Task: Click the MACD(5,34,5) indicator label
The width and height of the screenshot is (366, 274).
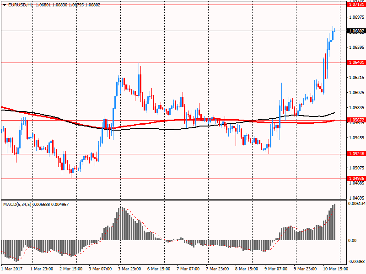Action: pyautogui.click(x=19, y=204)
